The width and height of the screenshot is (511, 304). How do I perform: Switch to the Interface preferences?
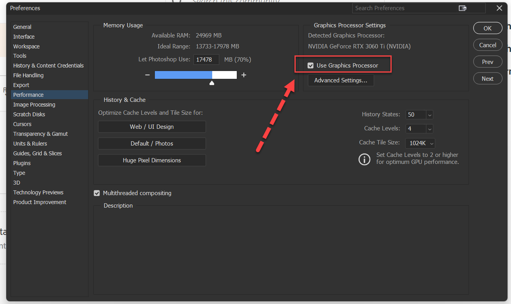coord(24,37)
